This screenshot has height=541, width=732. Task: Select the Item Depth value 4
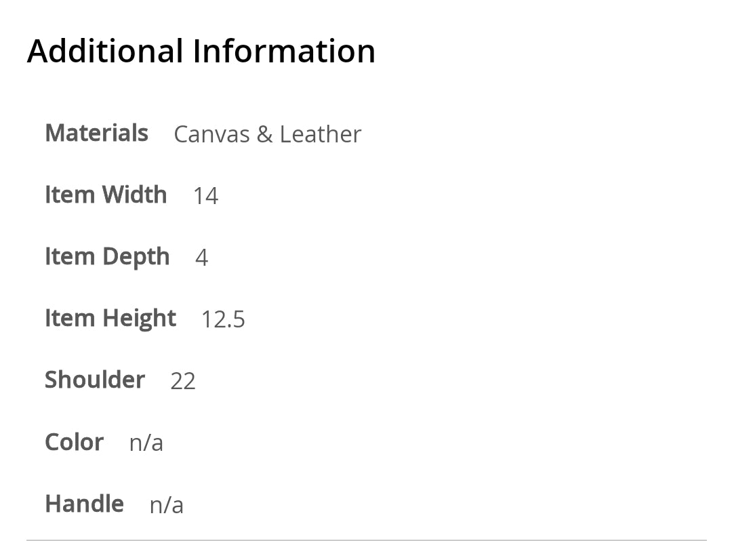pyautogui.click(x=201, y=258)
